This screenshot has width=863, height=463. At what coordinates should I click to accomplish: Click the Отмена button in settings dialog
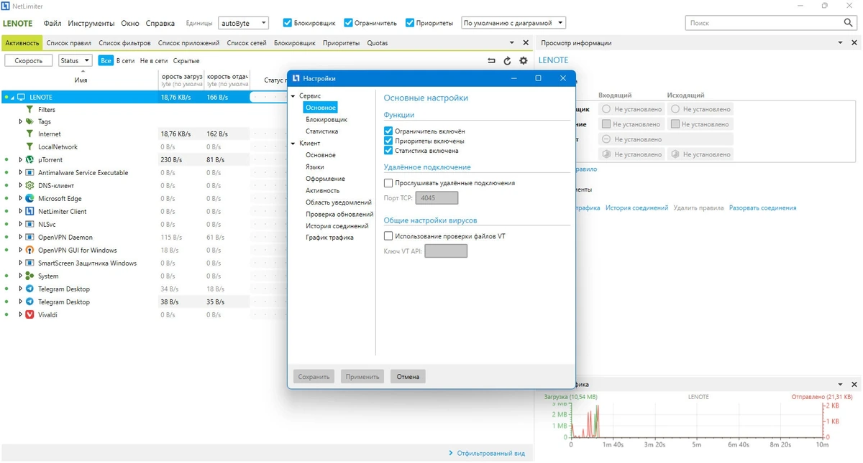[x=408, y=376]
